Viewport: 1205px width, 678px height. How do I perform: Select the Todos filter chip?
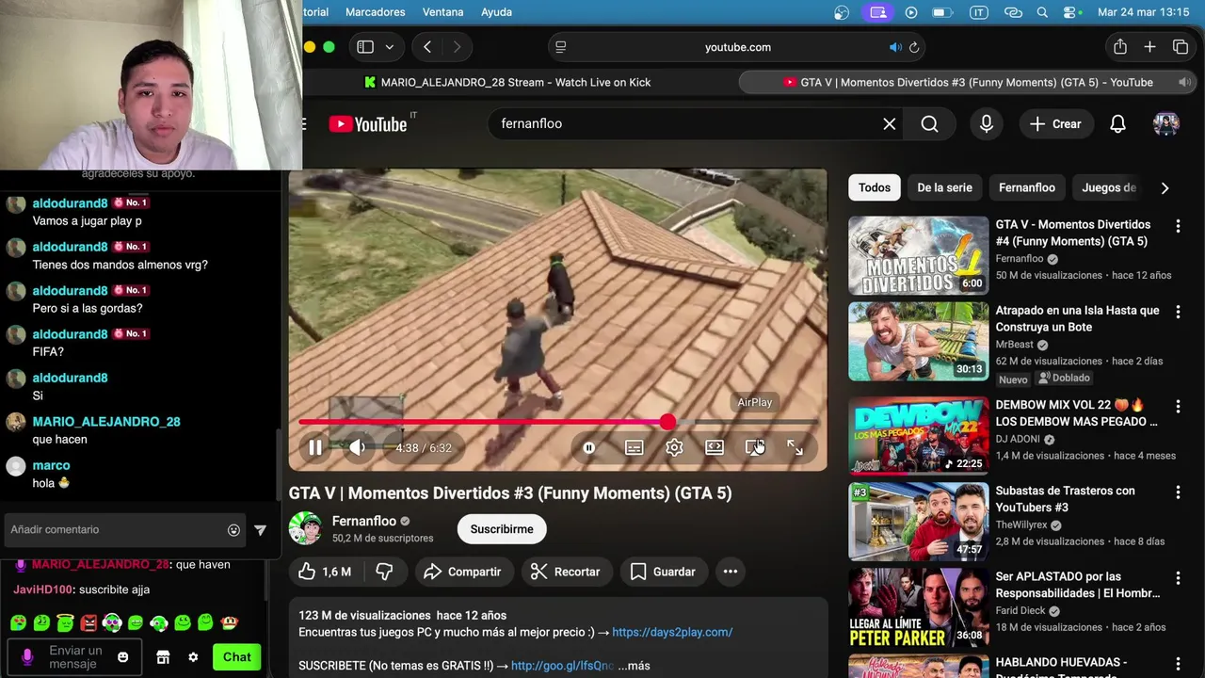point(874,187)
